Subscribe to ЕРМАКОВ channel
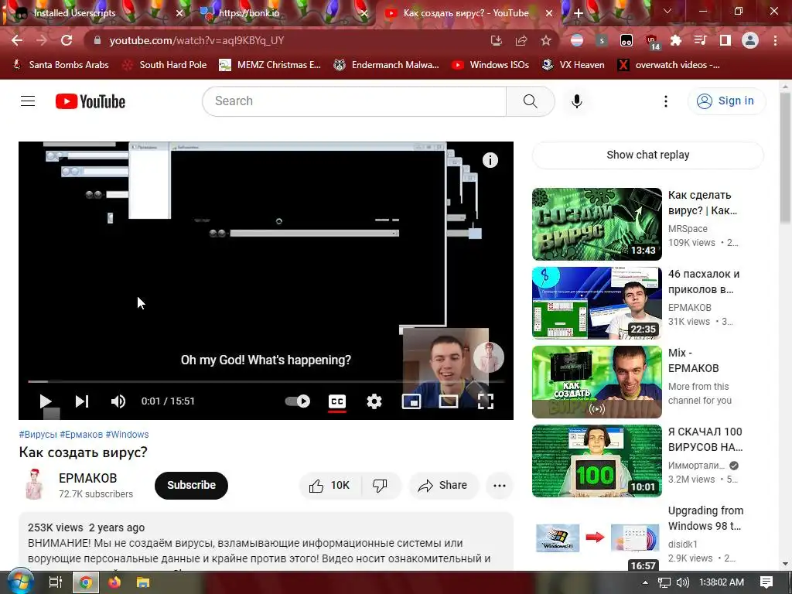This screenshot has width=792, height=594. click(x=191, y=486)
